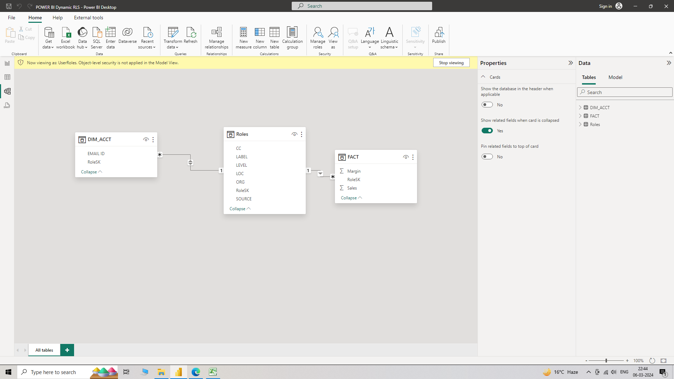
Task: Expand DIM_ACCT in Data pane
Action: pyautogui.click(x=580, y=107)
